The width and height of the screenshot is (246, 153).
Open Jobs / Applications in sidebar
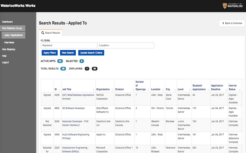pyautogui.click(x=13, y=35)
